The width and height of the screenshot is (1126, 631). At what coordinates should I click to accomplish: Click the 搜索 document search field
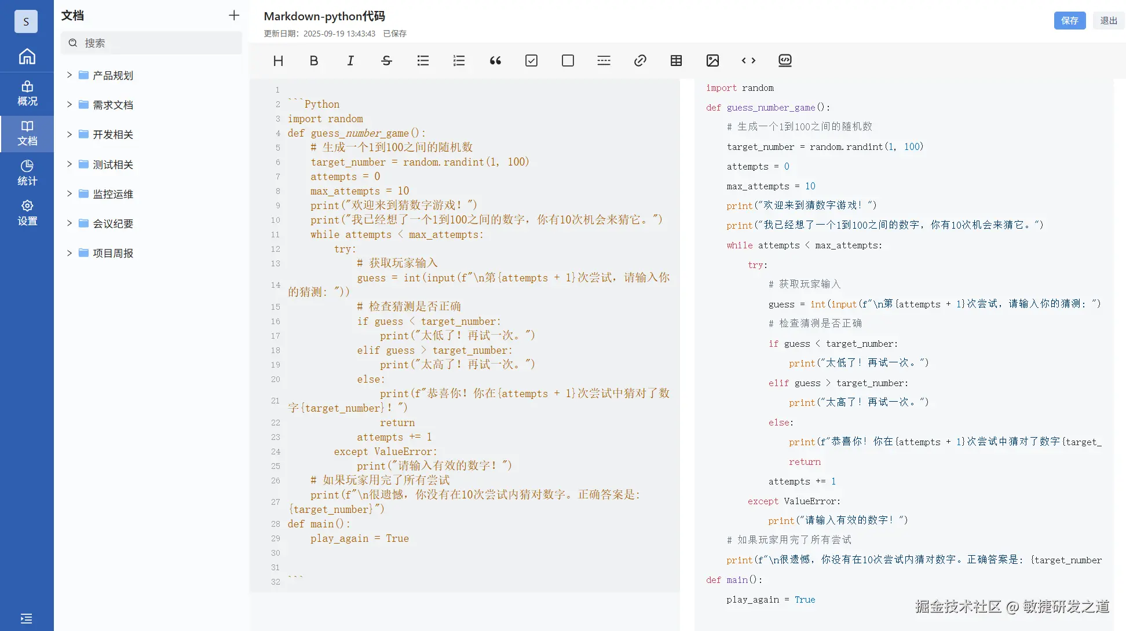point(152,43)
